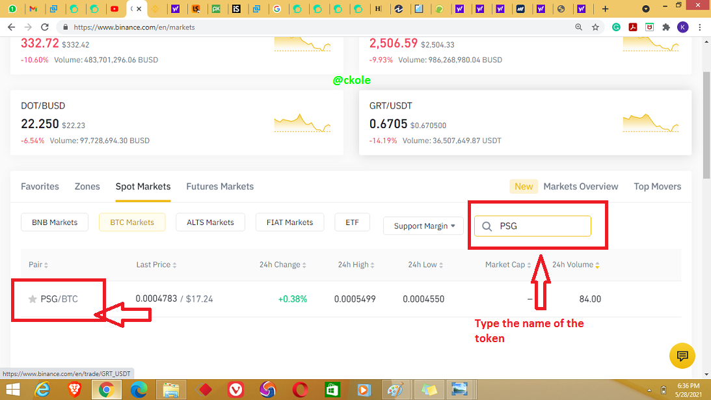Switch to Futures Markets tab

click(x=220, y=187)
